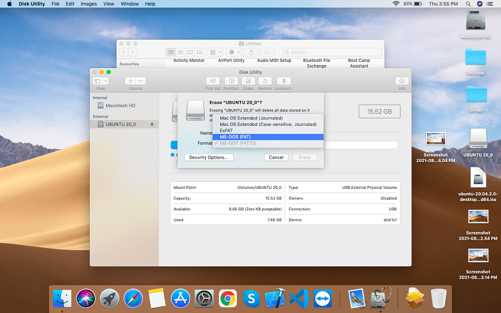
Task: Open Xcode from the Dock
Action: [275, 298]
